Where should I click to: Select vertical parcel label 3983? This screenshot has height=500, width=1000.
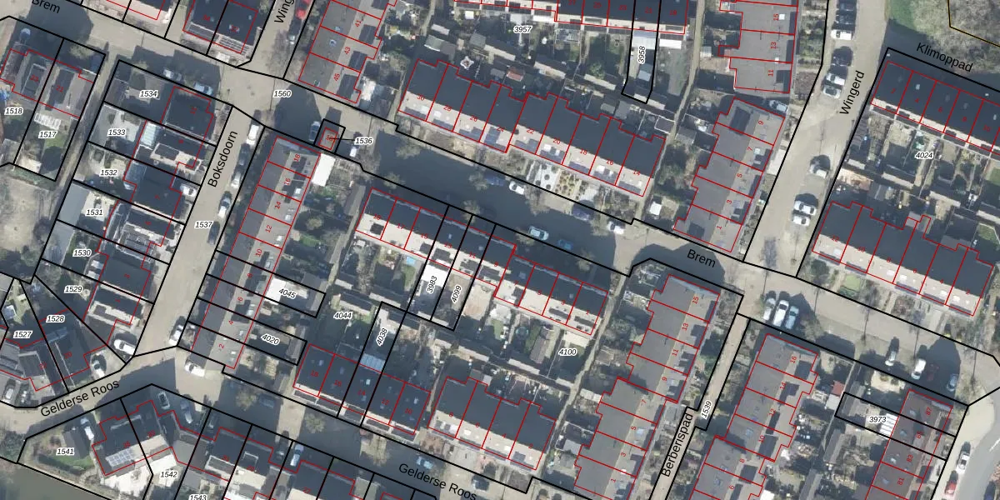coord(432,285)
